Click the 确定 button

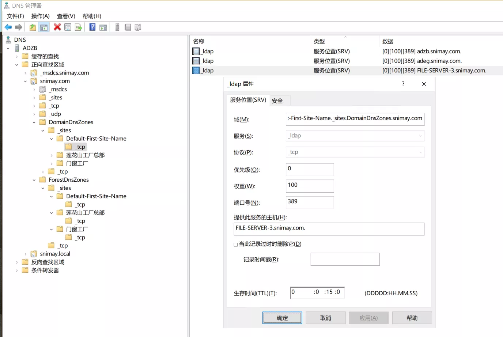click(x=282, y=318)
